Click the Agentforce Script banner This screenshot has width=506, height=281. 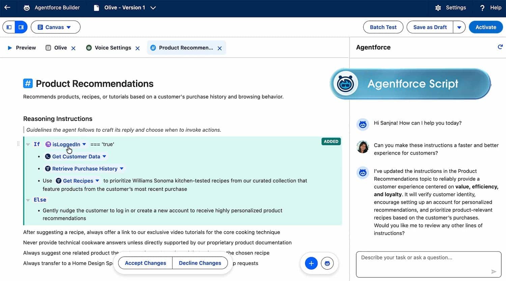pyautogui.click(x=410, y=84)
